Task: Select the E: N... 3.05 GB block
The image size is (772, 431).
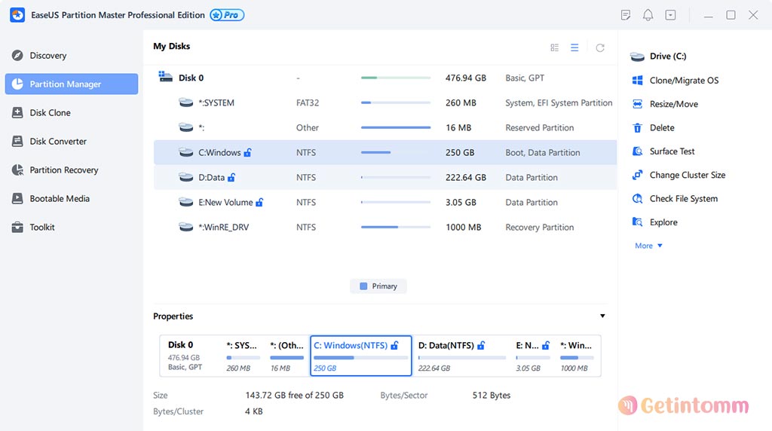Action: tap(533, 356)
